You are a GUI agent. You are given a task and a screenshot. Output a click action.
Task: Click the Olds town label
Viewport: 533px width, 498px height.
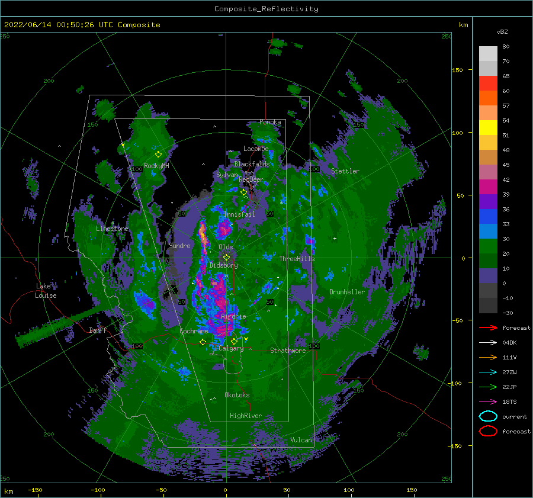coord(226,247)
